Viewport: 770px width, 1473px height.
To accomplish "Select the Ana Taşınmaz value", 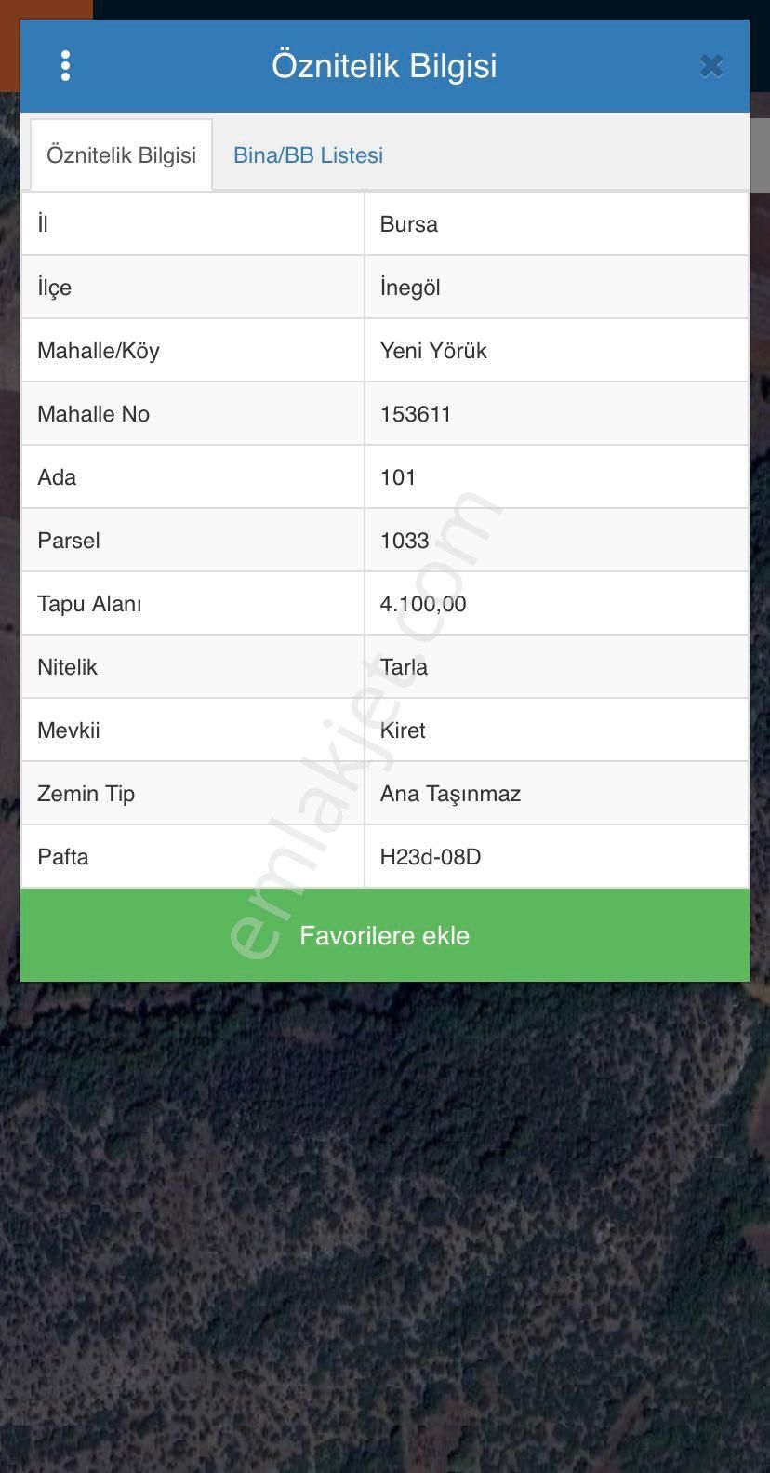I will tap(450, 794).
